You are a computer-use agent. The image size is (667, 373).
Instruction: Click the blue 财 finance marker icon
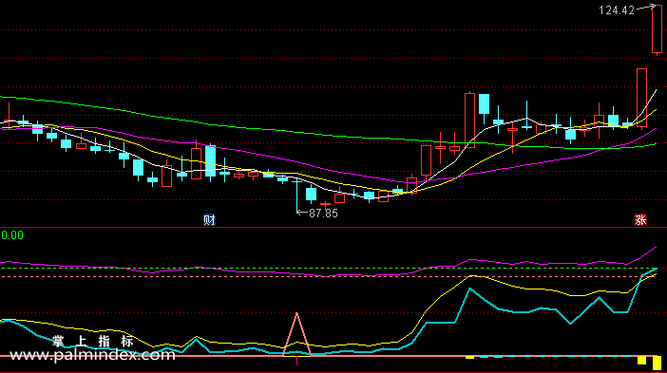[x=209, y=219]
